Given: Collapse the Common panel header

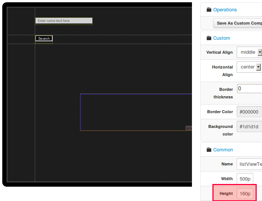Looking at the screenshot, I should pos(223,150).
